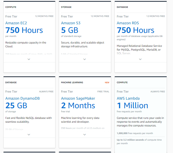This screenshot has height=153, width=173.
Task: Click the COMPUTE heading on EC2 card
Action: (11, 7)
